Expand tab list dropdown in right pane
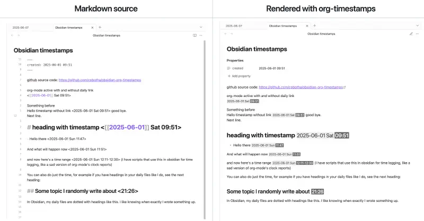424x221 pixels. [x=417, y=26]
